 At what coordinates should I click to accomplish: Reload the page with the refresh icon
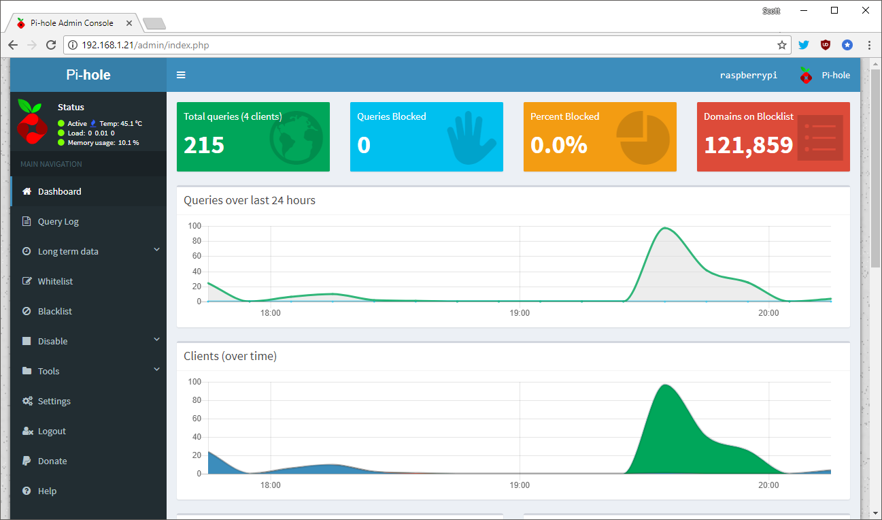click(x=51, y=45)
